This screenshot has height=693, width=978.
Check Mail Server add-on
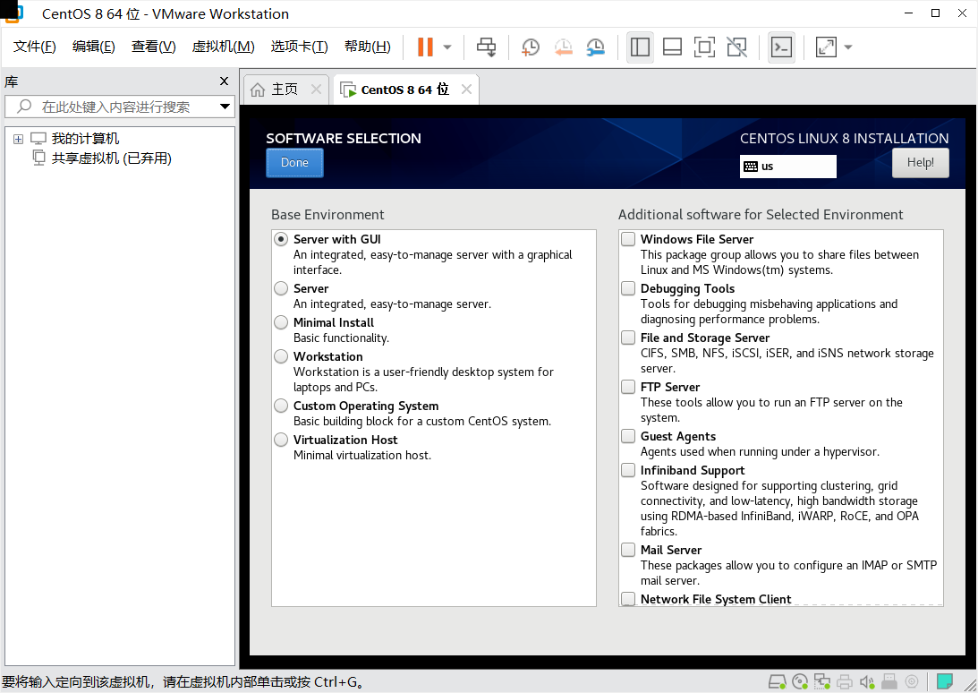coord(628,550)
